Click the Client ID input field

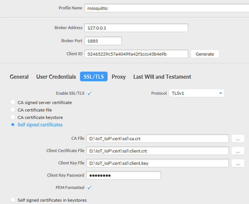point(136,54)
